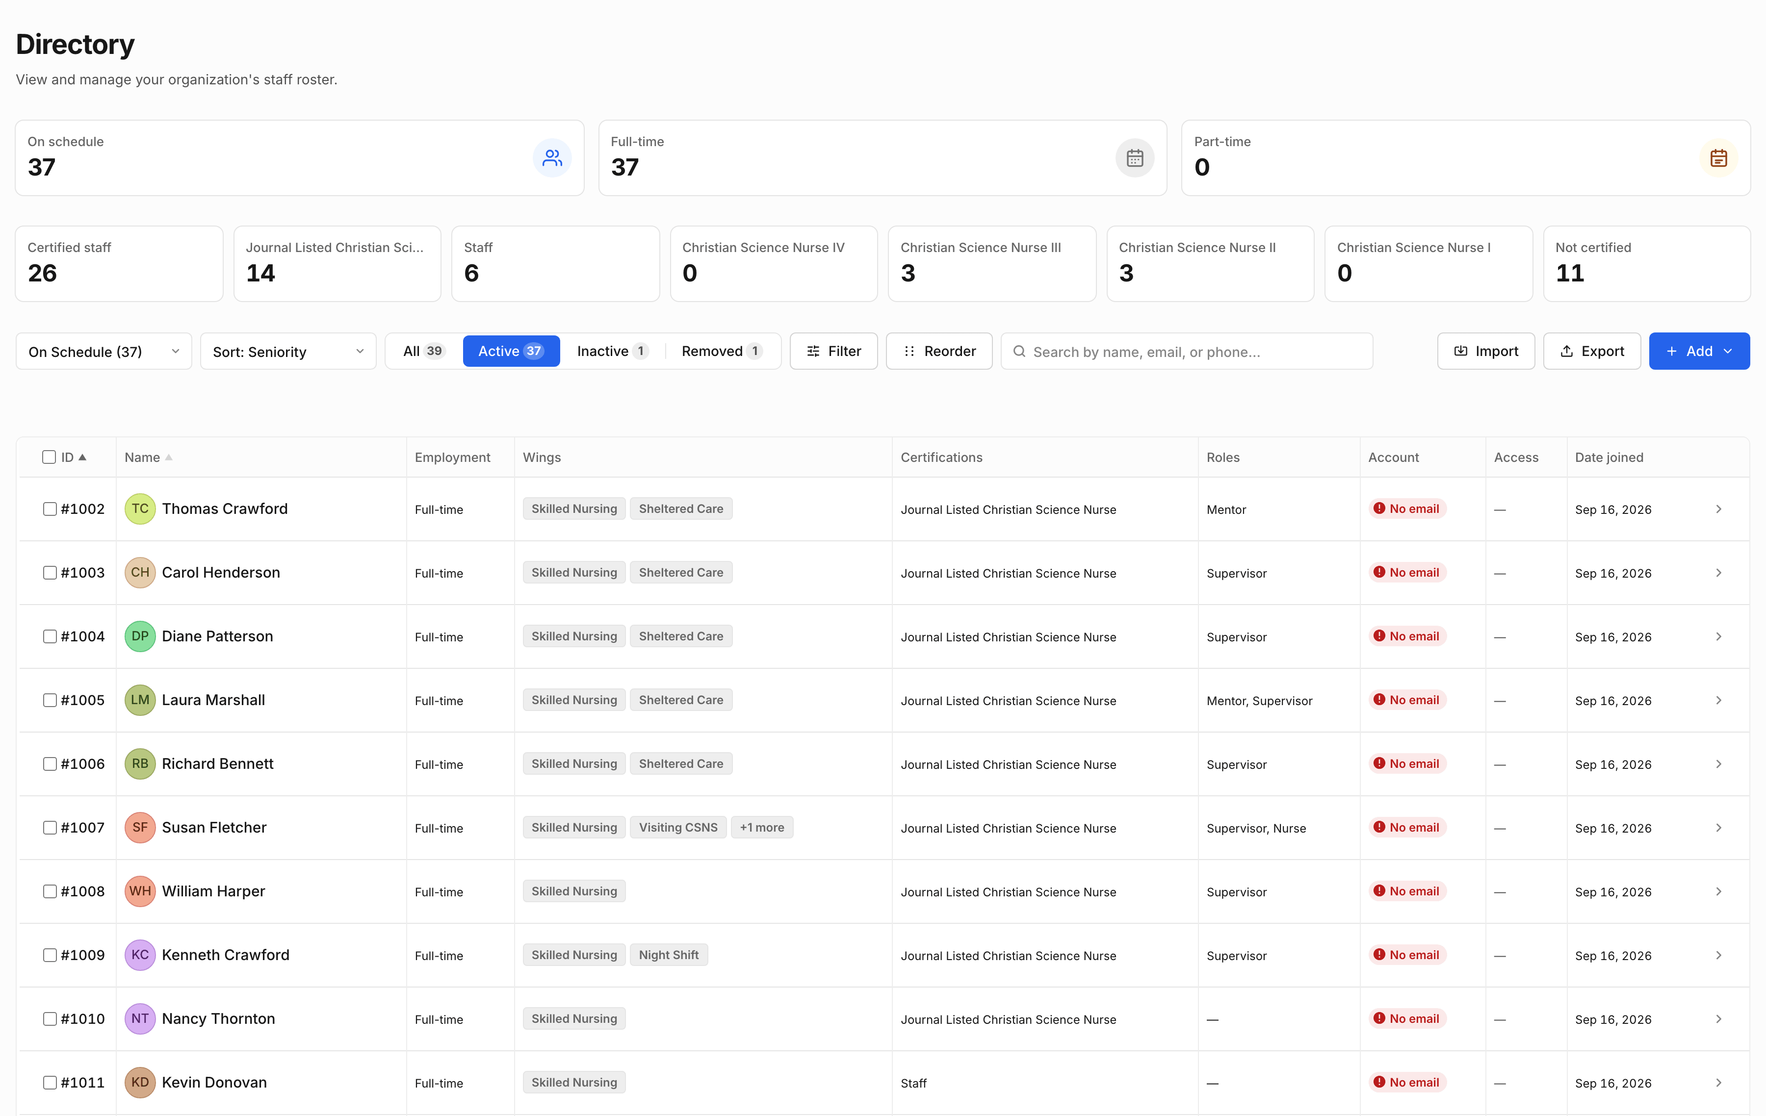
Task: Open the row chevron for Laura Marshall
Action: (1718, 700)
